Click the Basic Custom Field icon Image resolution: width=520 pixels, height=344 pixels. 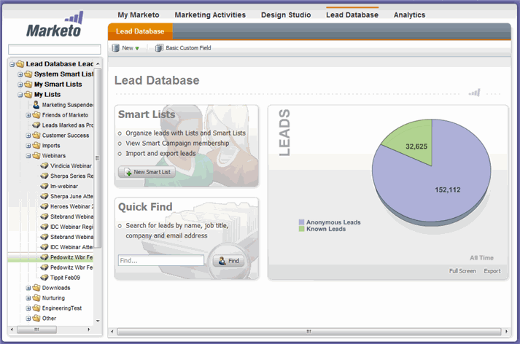click(x=159, y=48)
